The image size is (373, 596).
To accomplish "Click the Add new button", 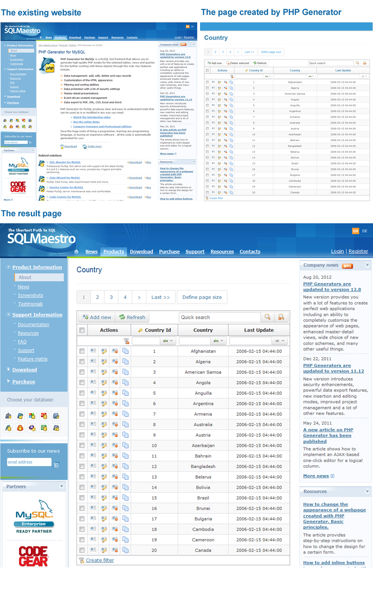I will [x=97, y=317].
